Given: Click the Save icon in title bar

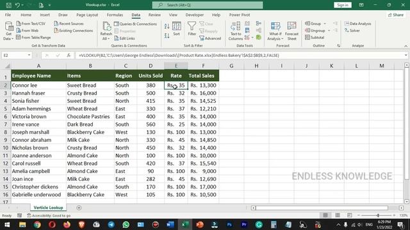Looking at the screenshot, I should pos(8,5).
